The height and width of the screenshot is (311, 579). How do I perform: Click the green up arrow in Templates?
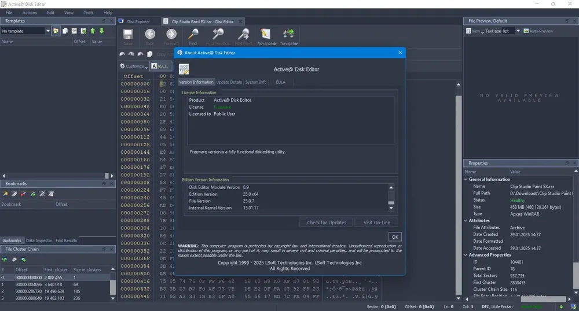pyautogui.click(x=93, y=31)
